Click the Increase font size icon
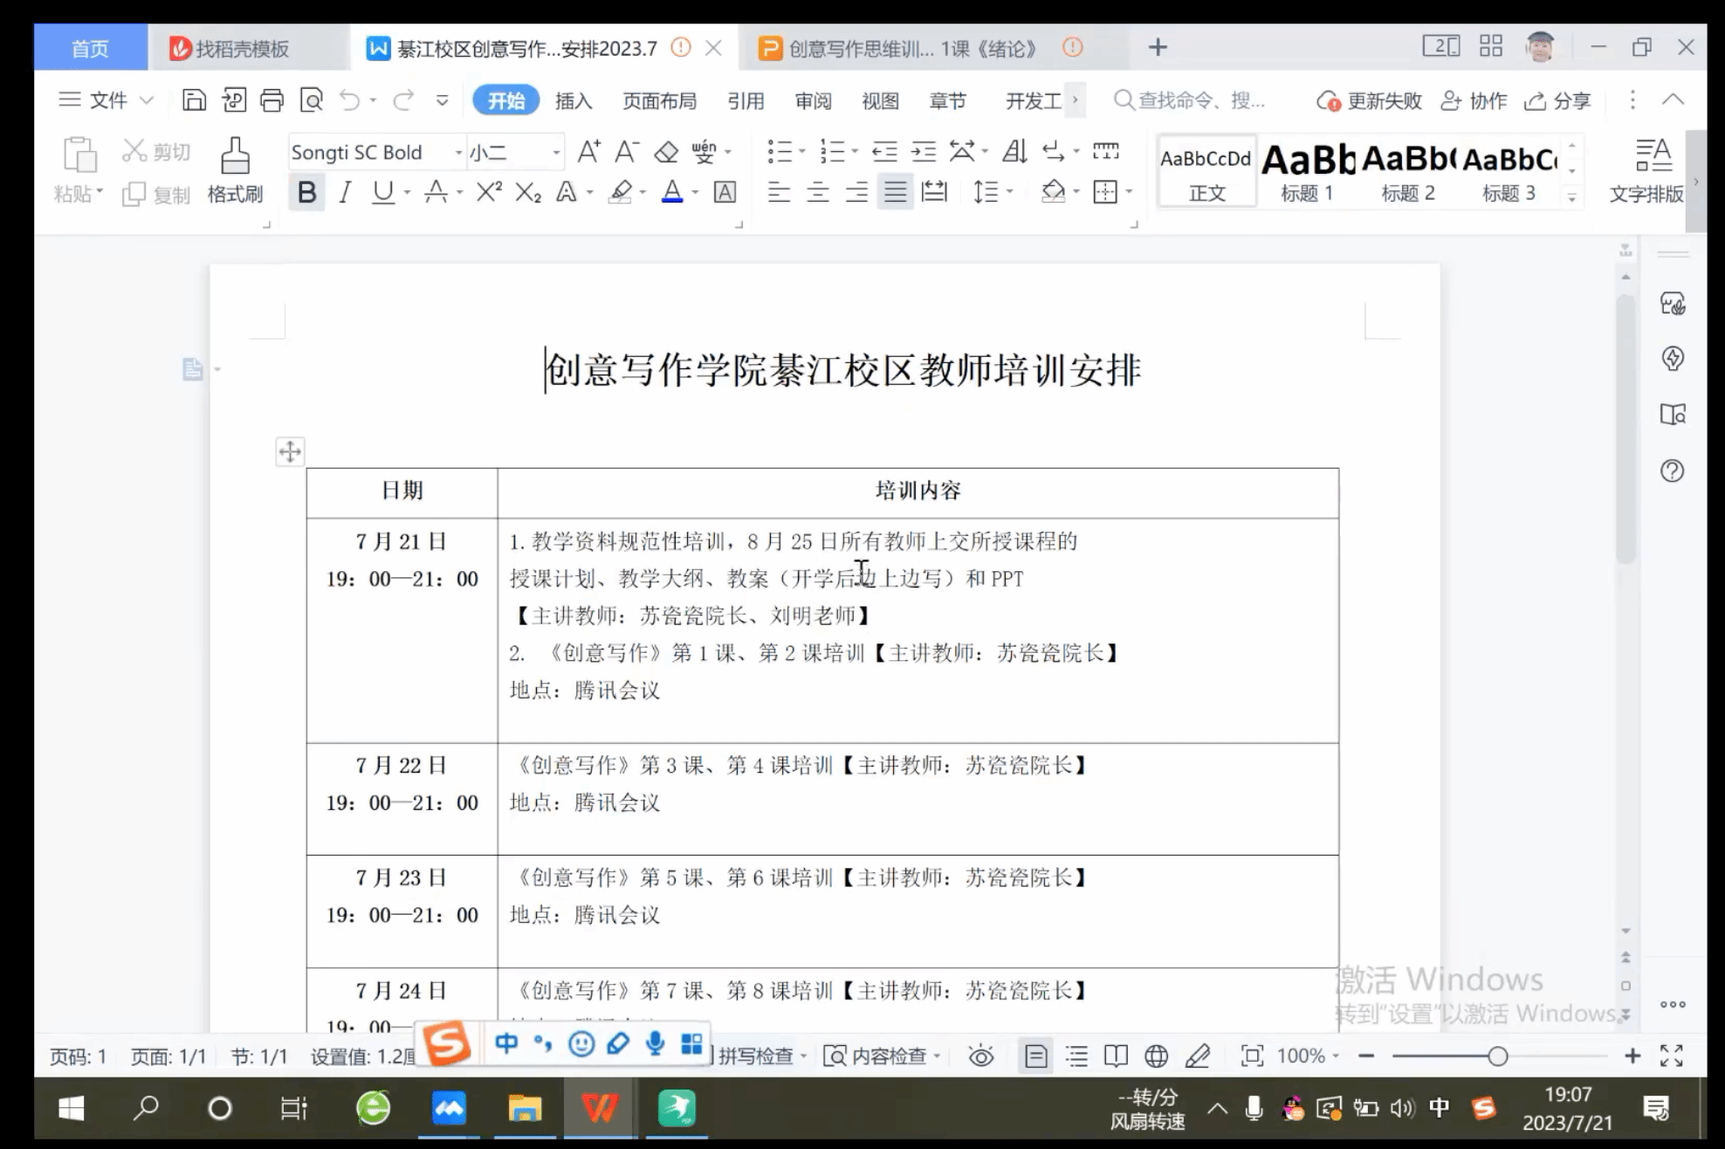 (588, 152)
